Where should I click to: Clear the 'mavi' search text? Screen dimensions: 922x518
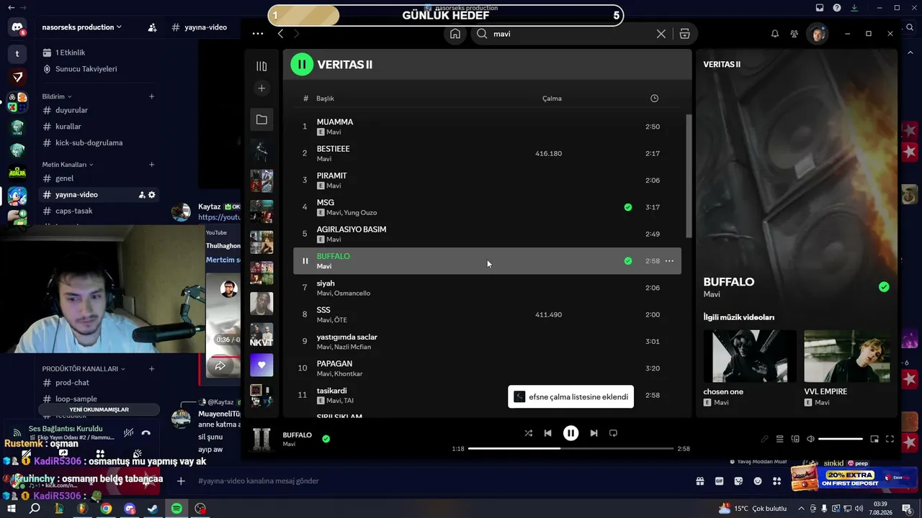[x=661, y=34]
